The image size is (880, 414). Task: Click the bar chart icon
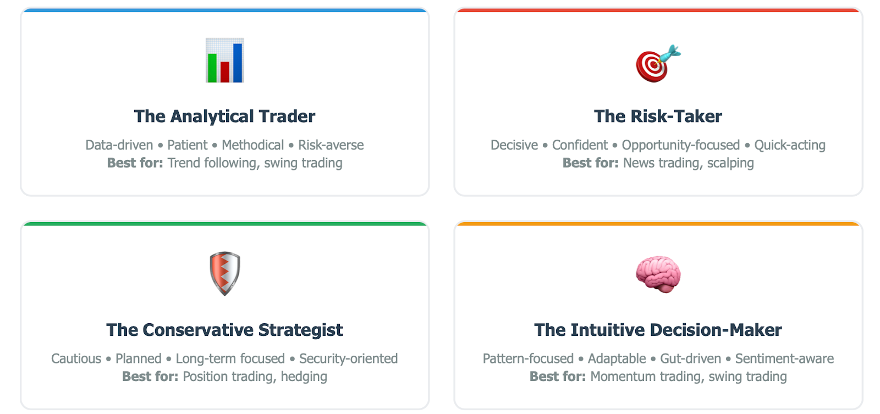tap(224, 60)
